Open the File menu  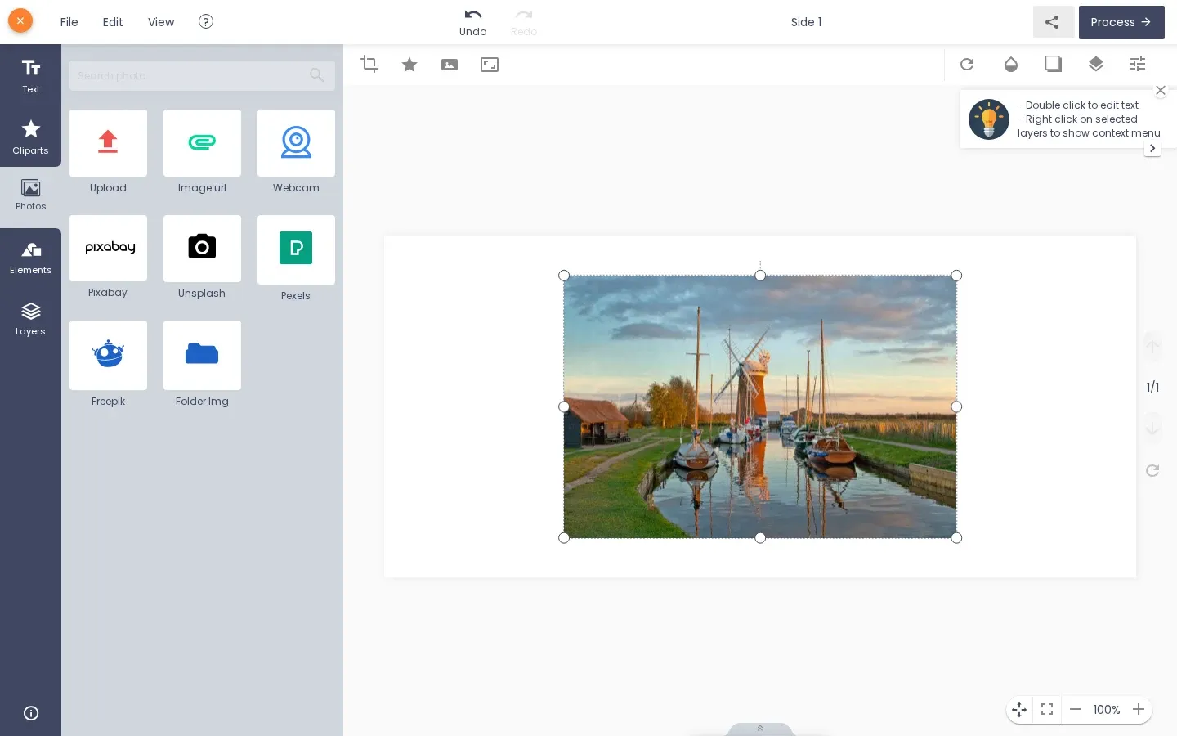(69, 22)
